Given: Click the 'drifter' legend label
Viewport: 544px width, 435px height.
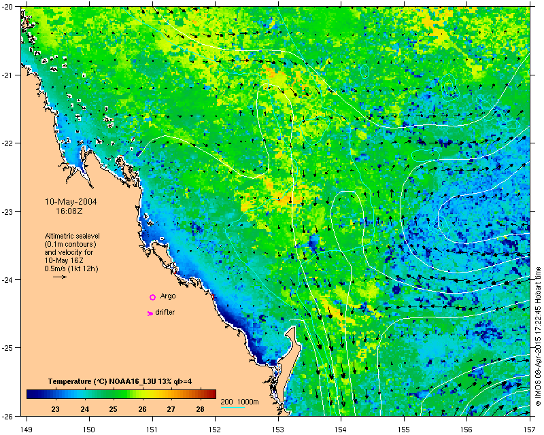Looking at the screenshot, I should (x=165, y=312).
